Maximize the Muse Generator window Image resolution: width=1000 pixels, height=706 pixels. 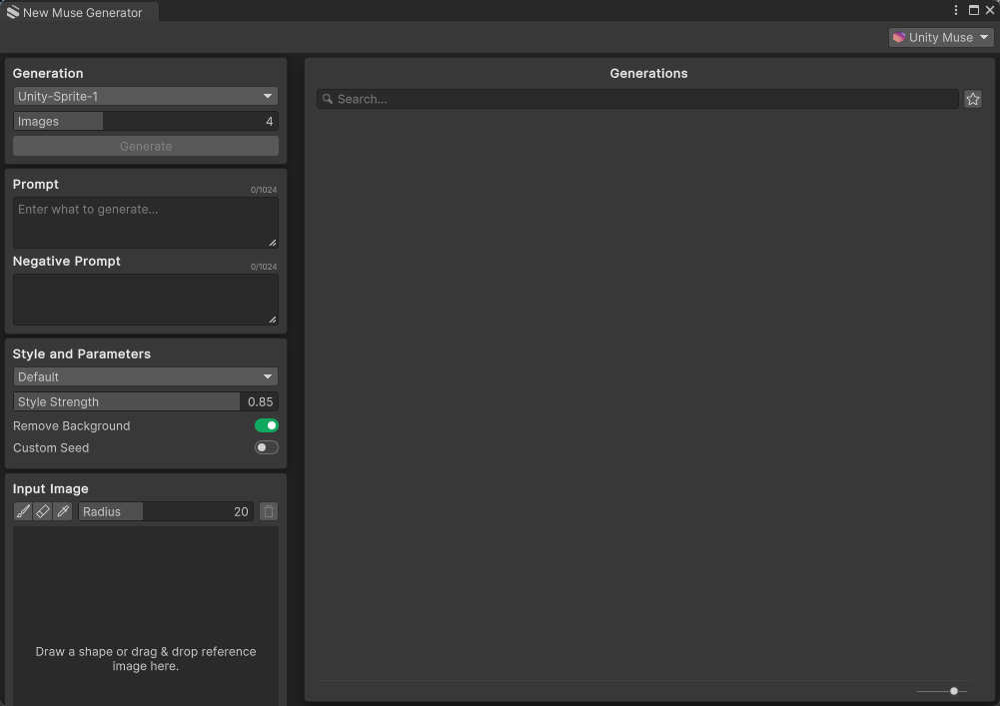(974, 10)
